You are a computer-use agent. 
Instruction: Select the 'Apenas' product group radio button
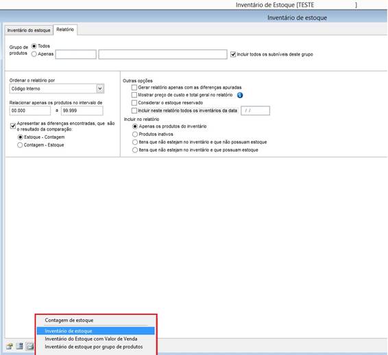(34, 54)
